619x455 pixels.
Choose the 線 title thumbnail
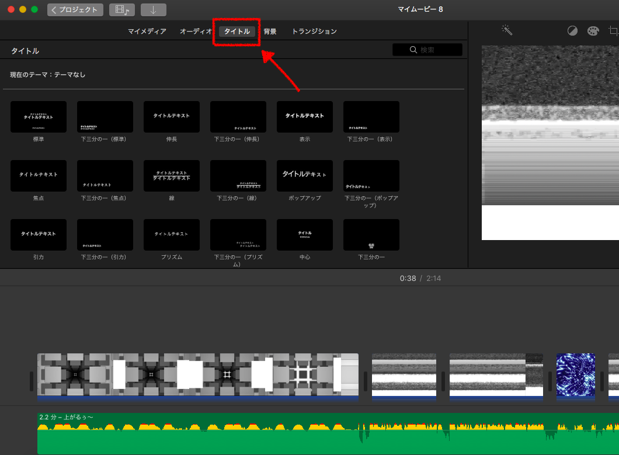171,176
